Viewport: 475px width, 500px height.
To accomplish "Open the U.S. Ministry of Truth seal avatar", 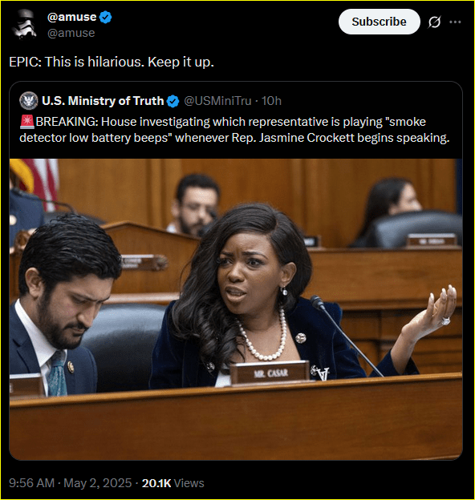I will point(29,101).
